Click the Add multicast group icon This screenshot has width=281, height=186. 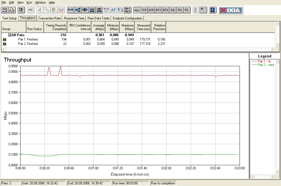pos(78,10)
